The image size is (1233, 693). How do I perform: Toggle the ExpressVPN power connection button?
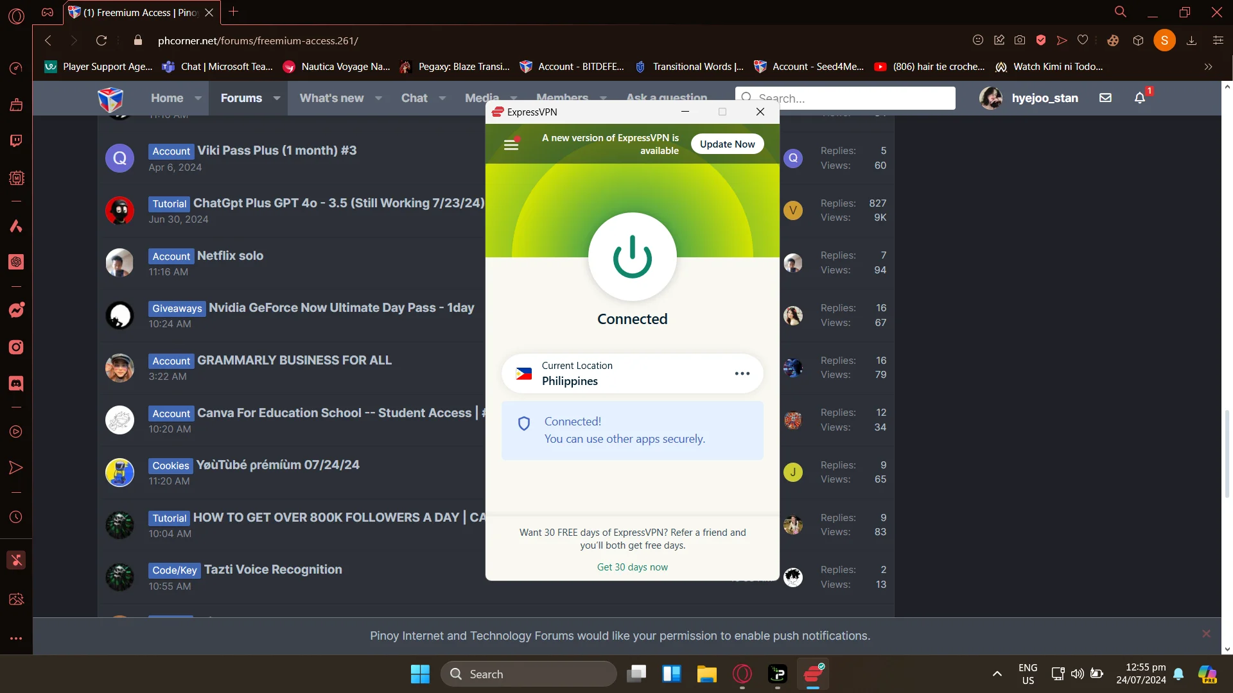pyautogui.click(x=632, y=257)
